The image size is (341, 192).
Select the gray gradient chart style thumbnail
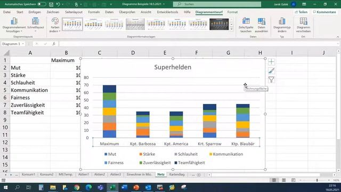[x=135, y=24]
